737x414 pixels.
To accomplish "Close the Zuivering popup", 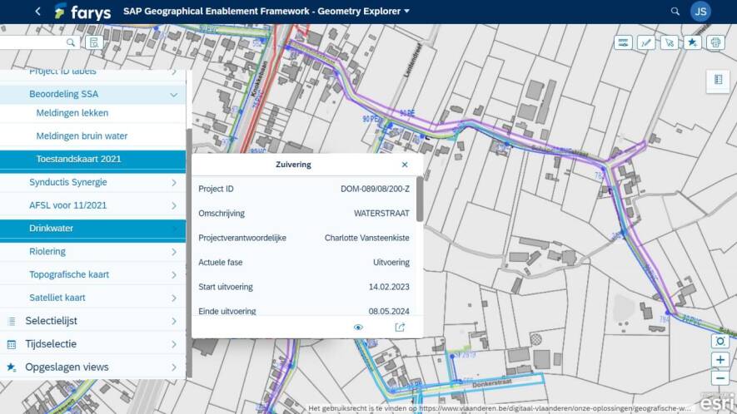I will tap(405, 165).
